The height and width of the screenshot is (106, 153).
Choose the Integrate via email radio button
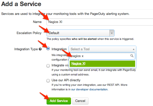point(48,66)
